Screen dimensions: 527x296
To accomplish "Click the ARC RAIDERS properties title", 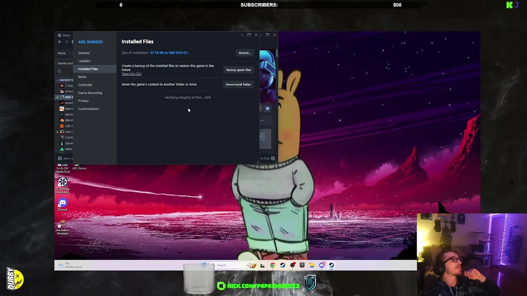I will [91, 42].
